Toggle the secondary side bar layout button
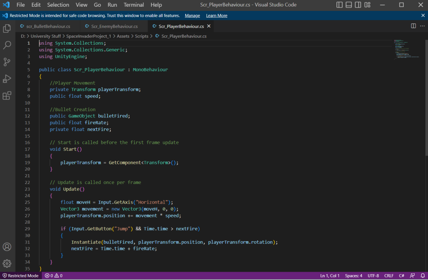Image resolution: width=428 pixels, height=280 pixels. click(x=359, y=5)
